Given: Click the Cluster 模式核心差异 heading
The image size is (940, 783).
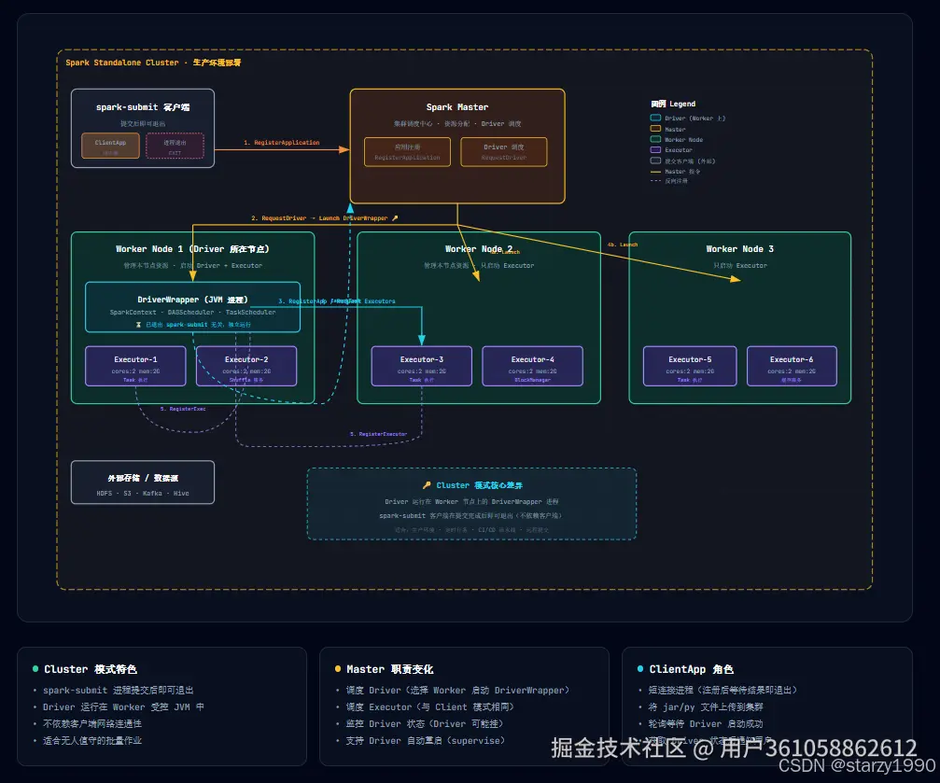Looking at the screenshot, I should 479,485.
